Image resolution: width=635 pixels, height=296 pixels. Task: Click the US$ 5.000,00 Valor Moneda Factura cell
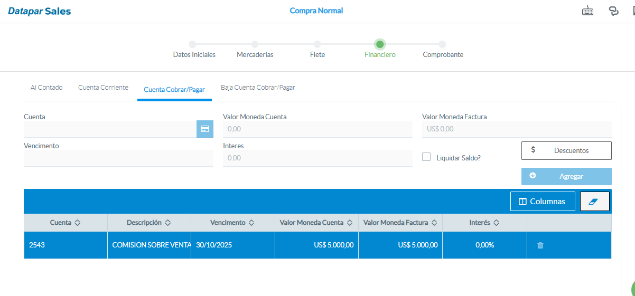click(x=400, y=245)
